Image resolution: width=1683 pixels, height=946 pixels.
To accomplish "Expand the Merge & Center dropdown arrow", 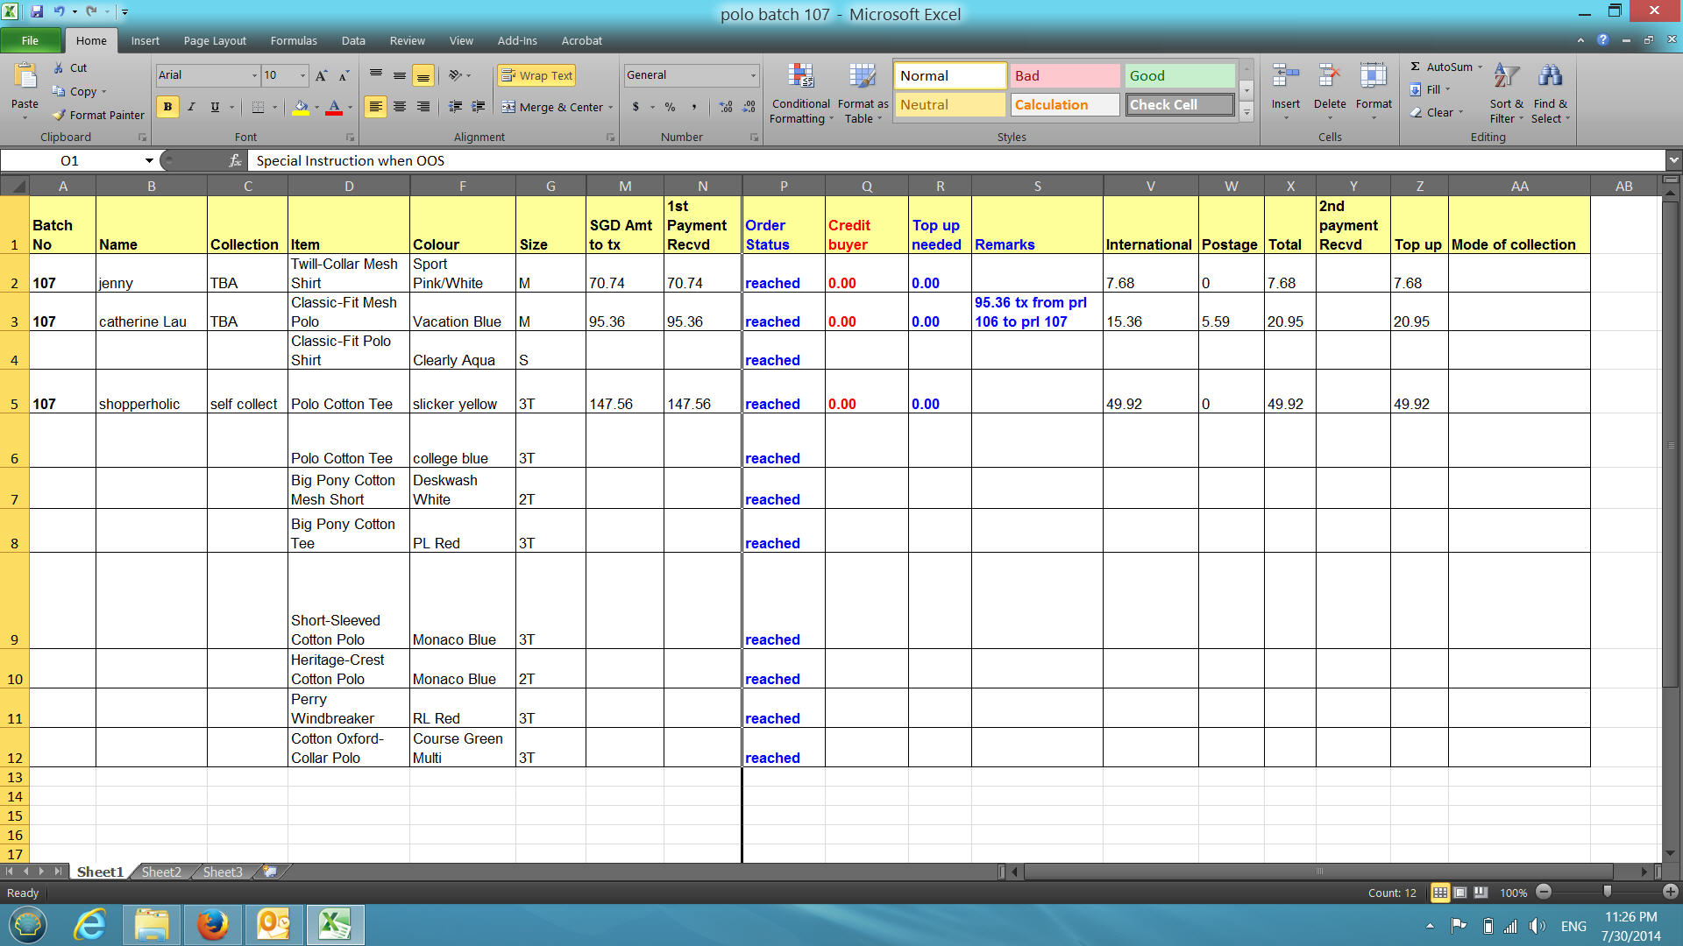I will pyautogui.click(x=611, y=107).
